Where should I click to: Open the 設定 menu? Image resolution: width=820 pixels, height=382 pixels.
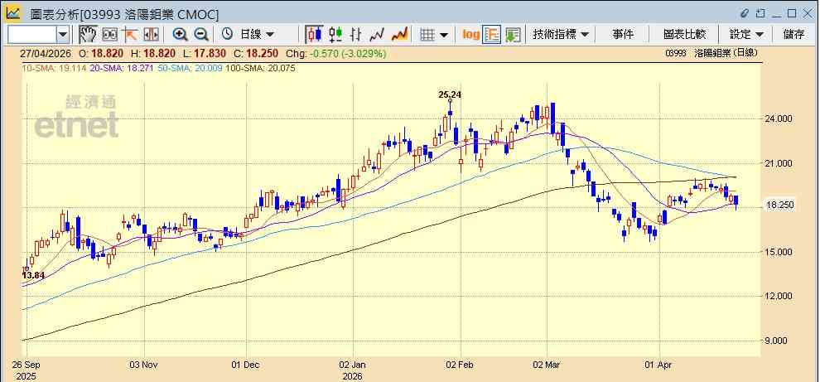tap(746, 35)
